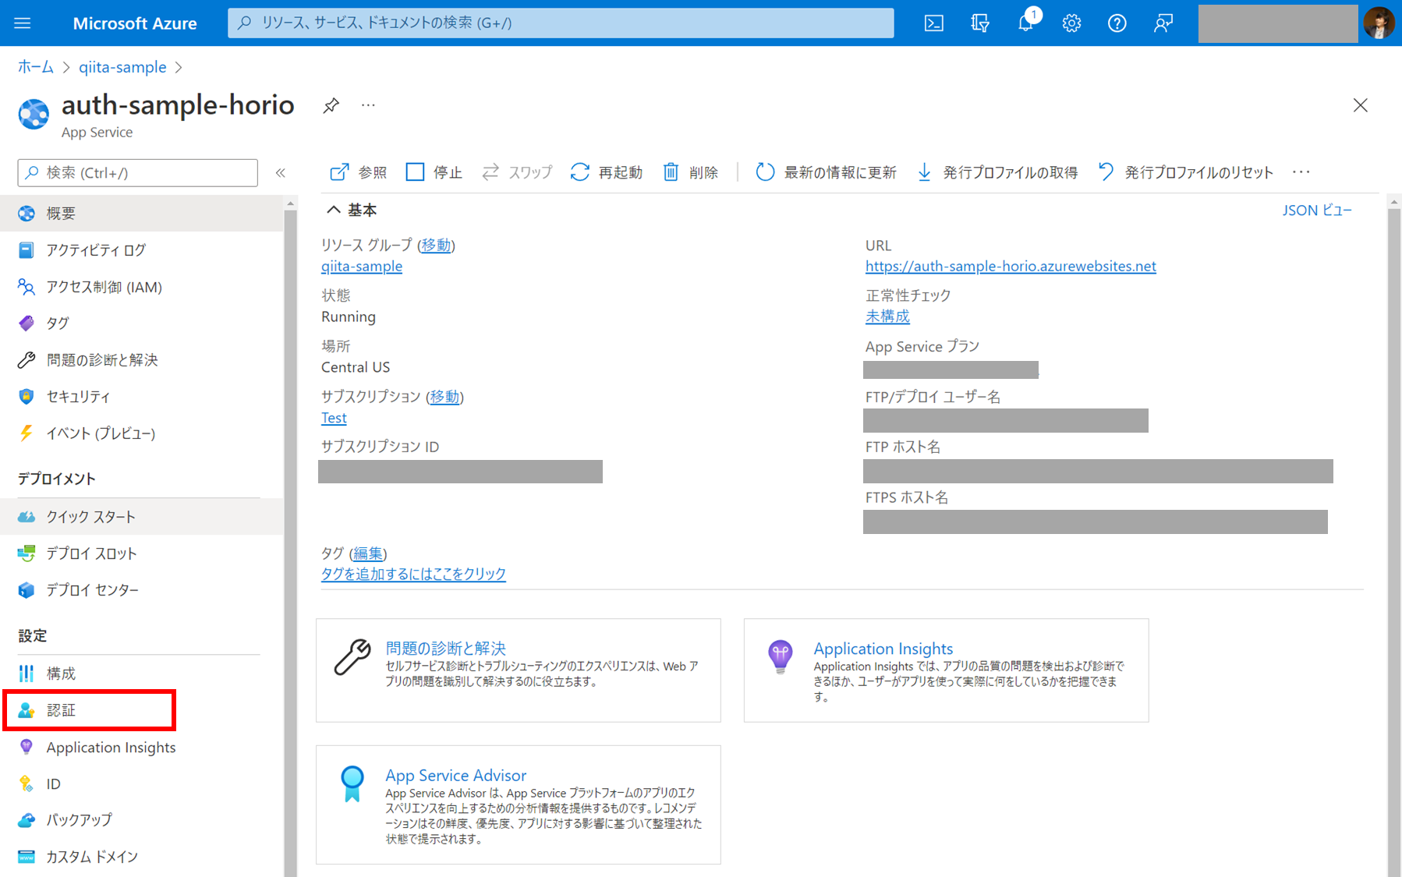Open the auth-sample-horio.azurewebsites.net URL
This screenshot has height=877, width=1402.
coord(1011,267)
